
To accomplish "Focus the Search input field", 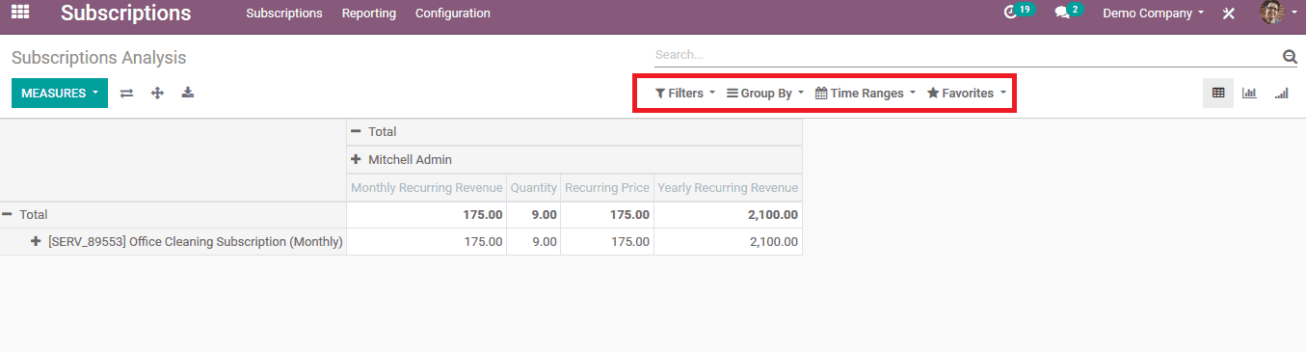I will [967, 55].
